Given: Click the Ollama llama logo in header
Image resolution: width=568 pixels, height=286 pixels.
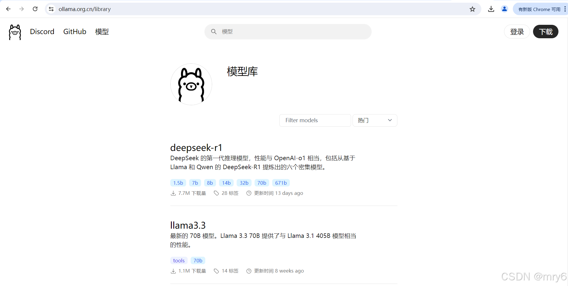Looking at the screenshot, I should 15,32.
